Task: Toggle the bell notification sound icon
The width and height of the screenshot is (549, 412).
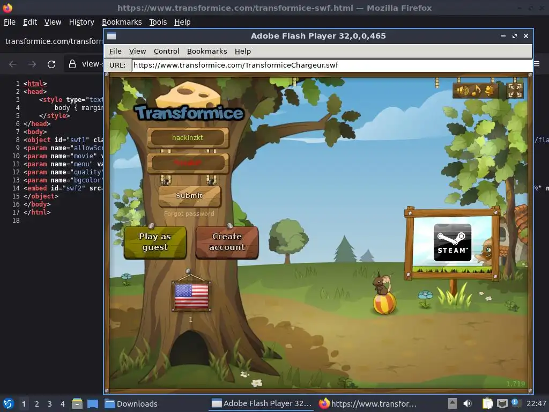Action: click(x=489, y=90)
